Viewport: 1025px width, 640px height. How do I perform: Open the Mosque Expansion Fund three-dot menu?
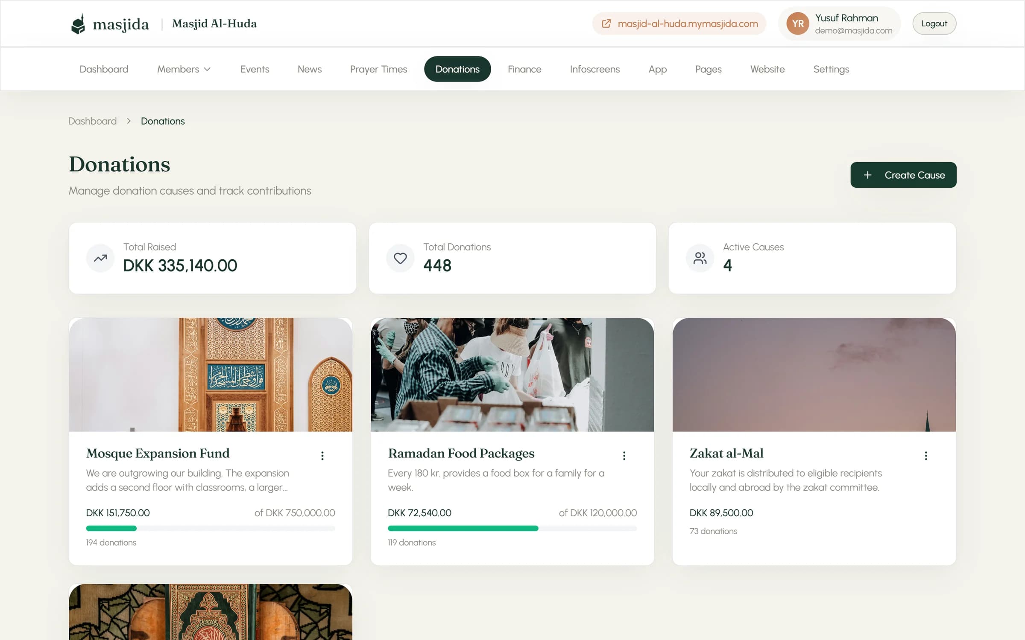(x=322, y=456)
